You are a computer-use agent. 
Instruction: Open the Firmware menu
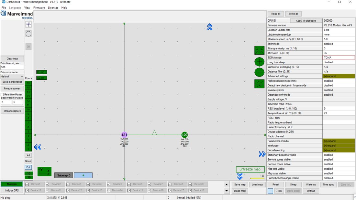point(39,8)
